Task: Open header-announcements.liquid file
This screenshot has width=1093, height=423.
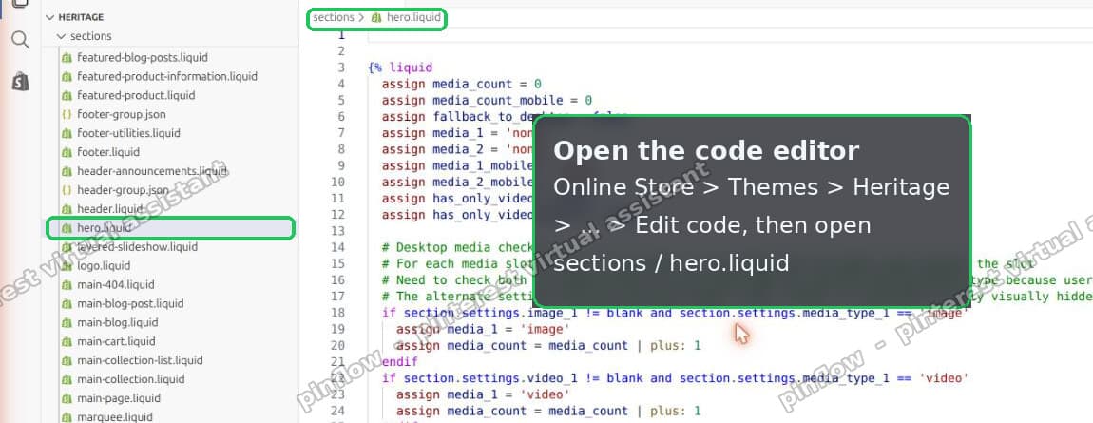Action: pyautogui.click(x=152, y=171)
